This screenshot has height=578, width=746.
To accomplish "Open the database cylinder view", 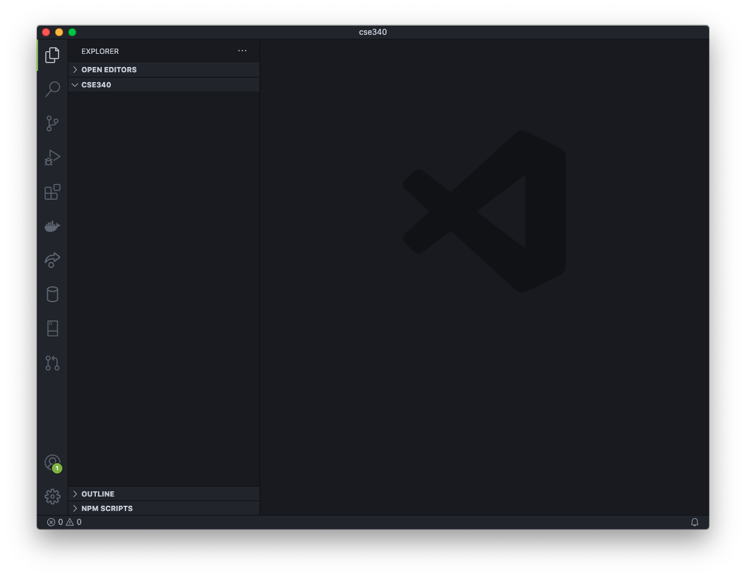I will (53, 294).
